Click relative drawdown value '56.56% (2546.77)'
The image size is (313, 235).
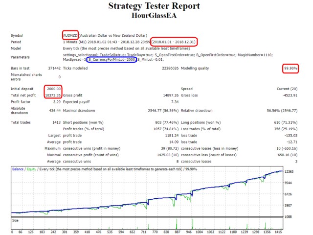(282, 111)
